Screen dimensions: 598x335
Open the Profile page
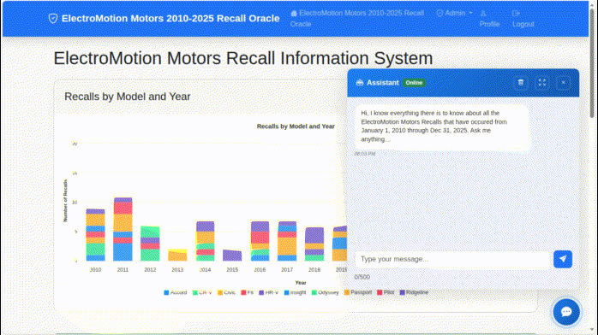(489, 19)
